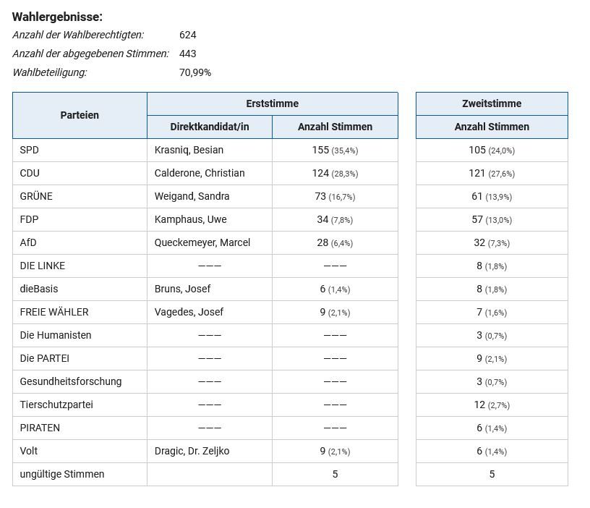
Task: Click the SPD party row label
Action: point(30,150)
